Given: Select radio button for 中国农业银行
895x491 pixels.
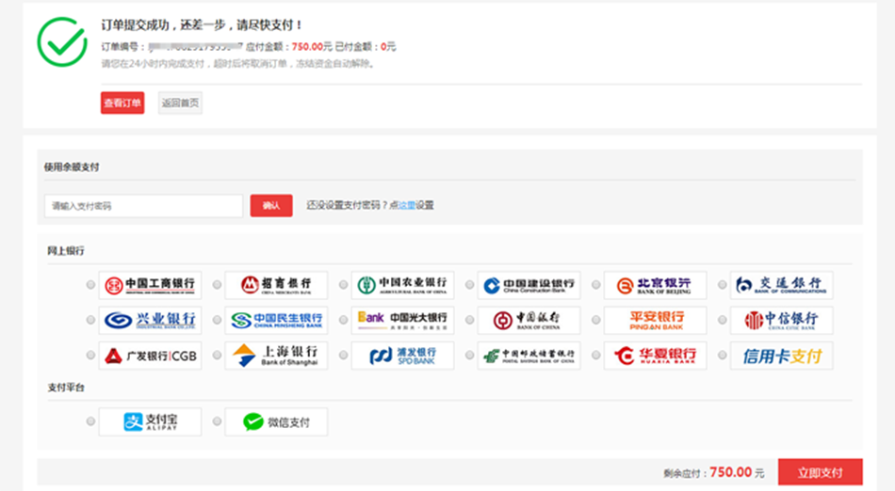Looking at the screenshot, I should 343,284.
